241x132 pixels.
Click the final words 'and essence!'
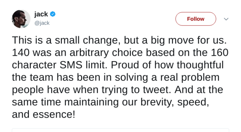(44, 115)
